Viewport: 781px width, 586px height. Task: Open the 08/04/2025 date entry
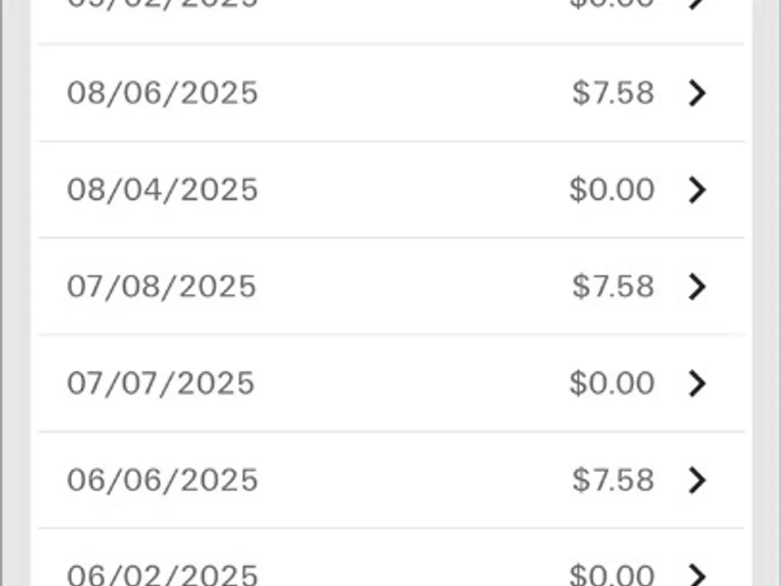click(x=162, y=190)
